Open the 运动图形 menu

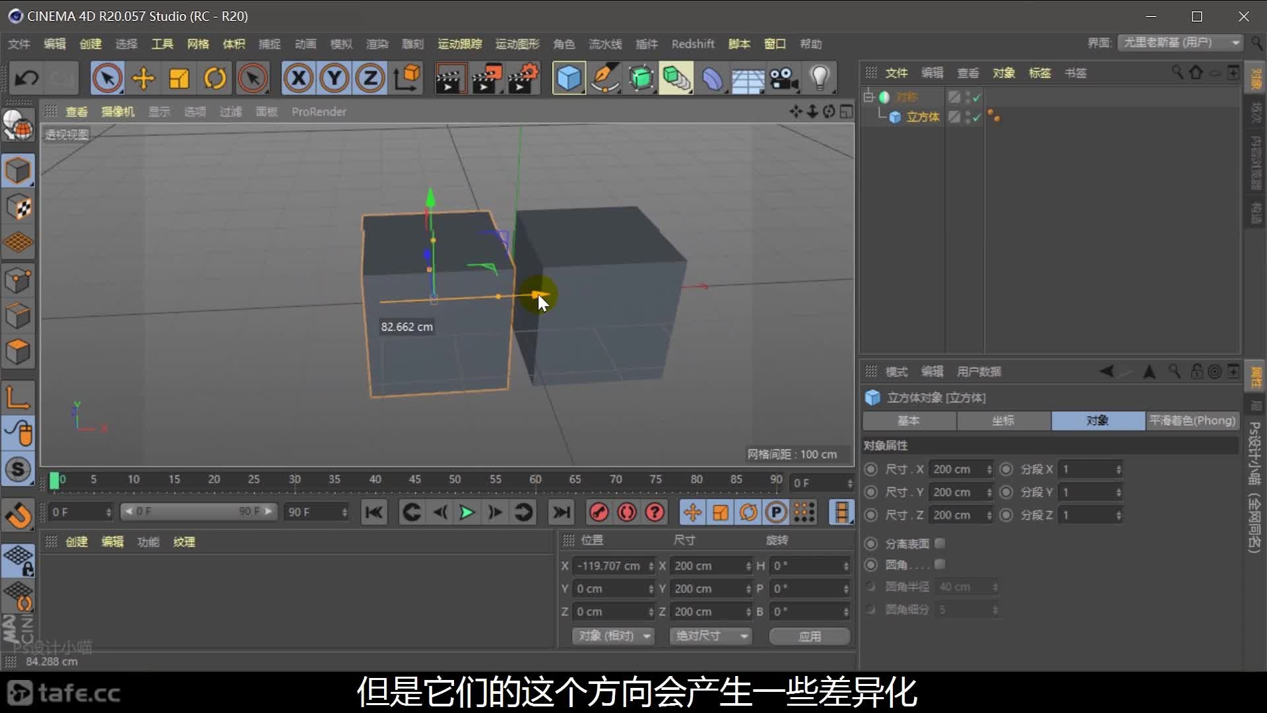(x=517, y=44)
